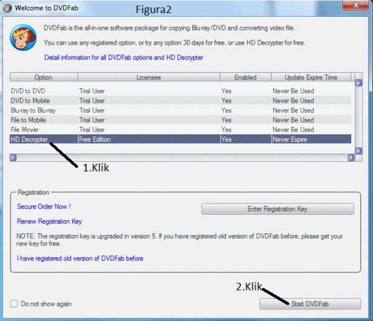Sort by the Option column header
The height and width of the screenshot is (321, 373).
(x=44, y=77)
